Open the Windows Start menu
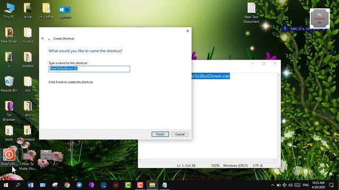Image resolution: width=339 pixels, height=190 pixels. pyautogui.click(x=6, y=185)
